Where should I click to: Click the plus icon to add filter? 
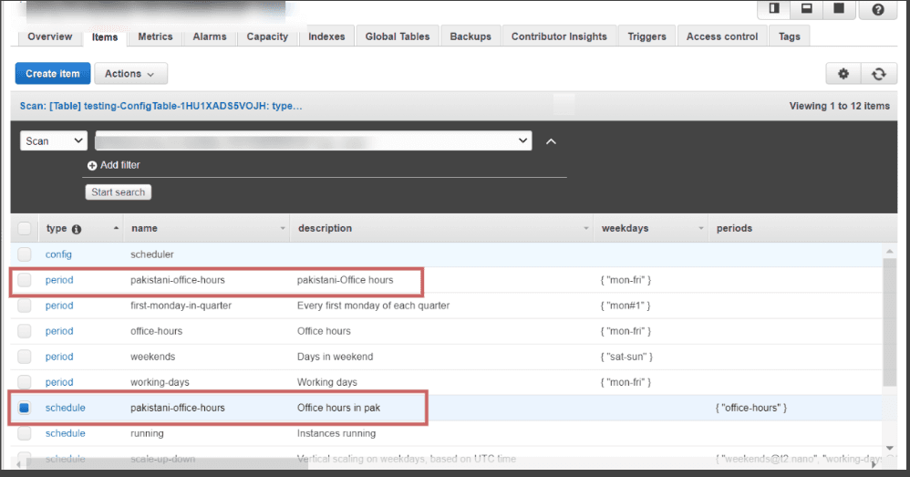pyautogui.click(x=92, y=165)
